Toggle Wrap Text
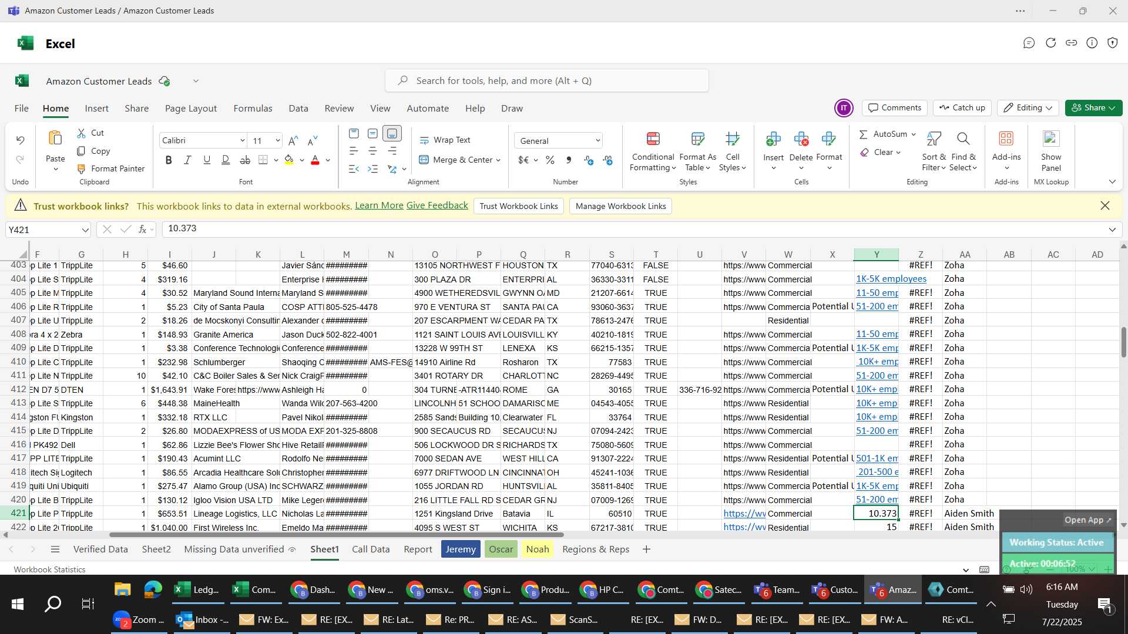Screen dimensions: 1128x634 click(x=445, y=140)
